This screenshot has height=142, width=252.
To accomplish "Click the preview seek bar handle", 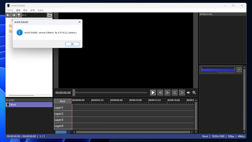I will click(74, 93).
